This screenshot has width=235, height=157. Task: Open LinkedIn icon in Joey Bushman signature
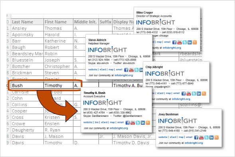pos(211,138)
